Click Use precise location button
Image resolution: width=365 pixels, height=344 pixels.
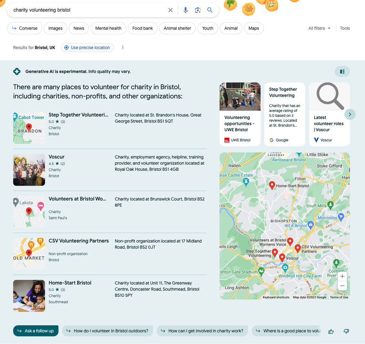click(88, 48)
